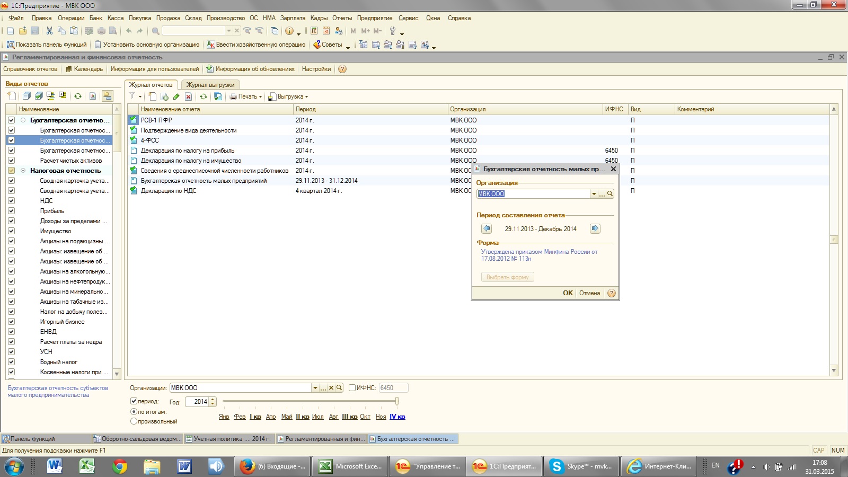This screenshot has width=848, height=477.
Task: Click green refresh icon in Виды отчетов toolbar
Action: point(78,96)
